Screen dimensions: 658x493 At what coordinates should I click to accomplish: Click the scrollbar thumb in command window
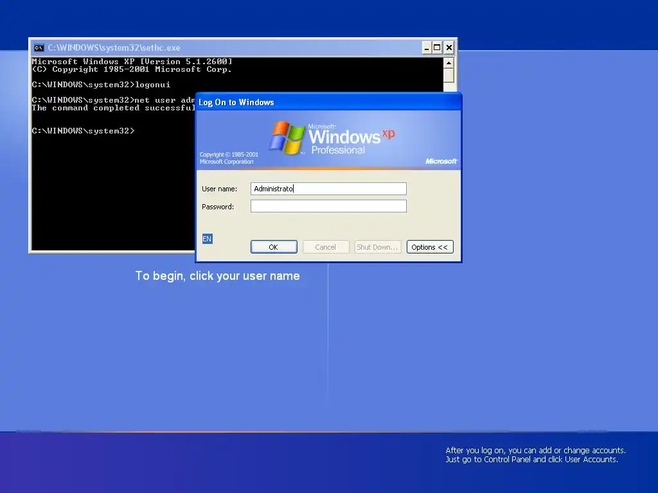[449, 76]
